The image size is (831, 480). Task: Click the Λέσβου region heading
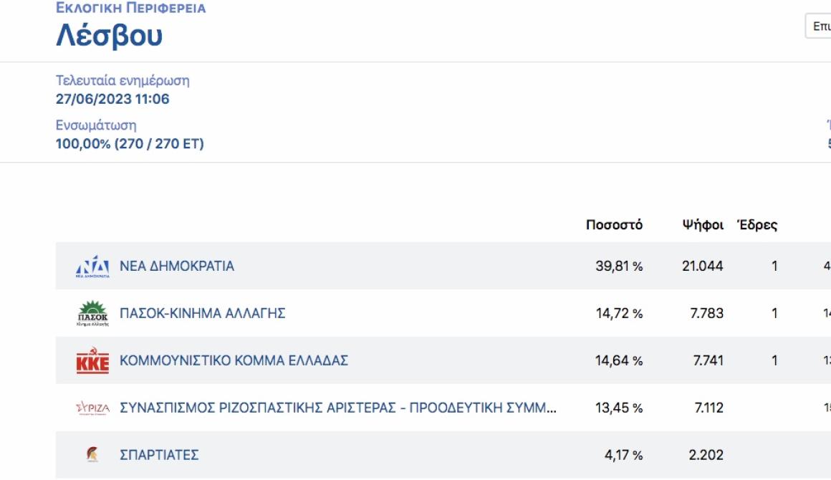pos(109,36)
